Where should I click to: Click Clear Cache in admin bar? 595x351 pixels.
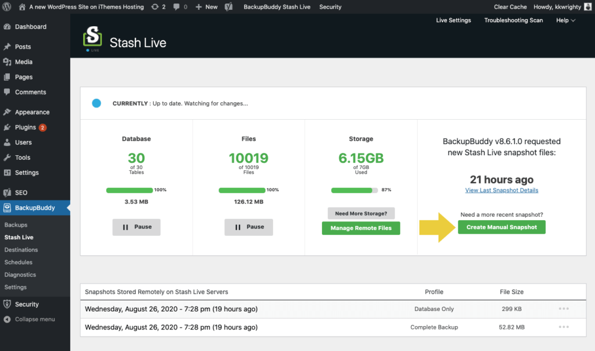[x=510, y=7]
